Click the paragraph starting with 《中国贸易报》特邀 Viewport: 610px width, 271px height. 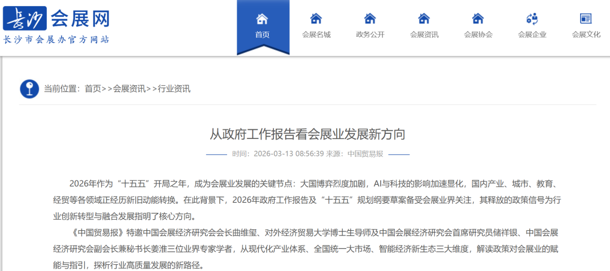click(x=307, y=249)
